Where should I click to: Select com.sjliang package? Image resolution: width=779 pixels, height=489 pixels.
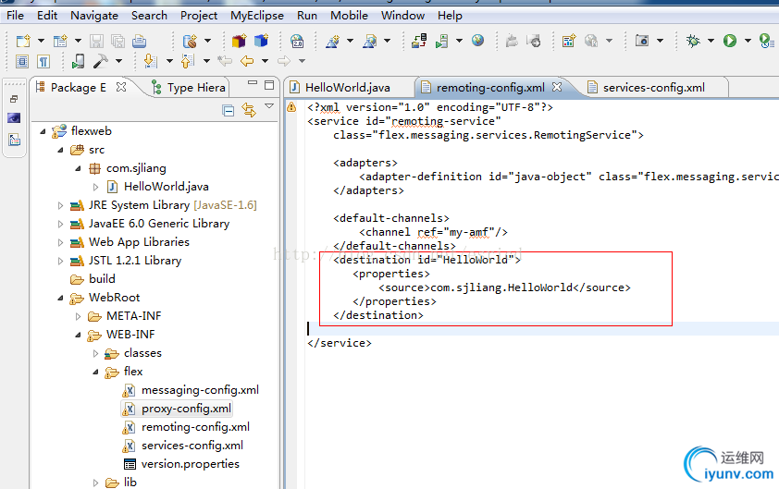click(136, 168)
